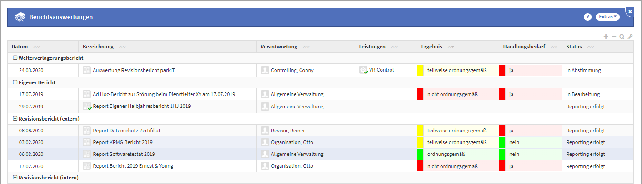This screenshot has width=642, height=184.
Task: Click the green swatch for ordnungsgemäß
Action: click(x=421, y=154)
